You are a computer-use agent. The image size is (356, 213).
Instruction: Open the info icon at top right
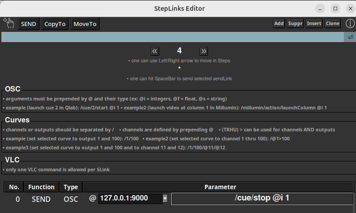coord(349,23)
